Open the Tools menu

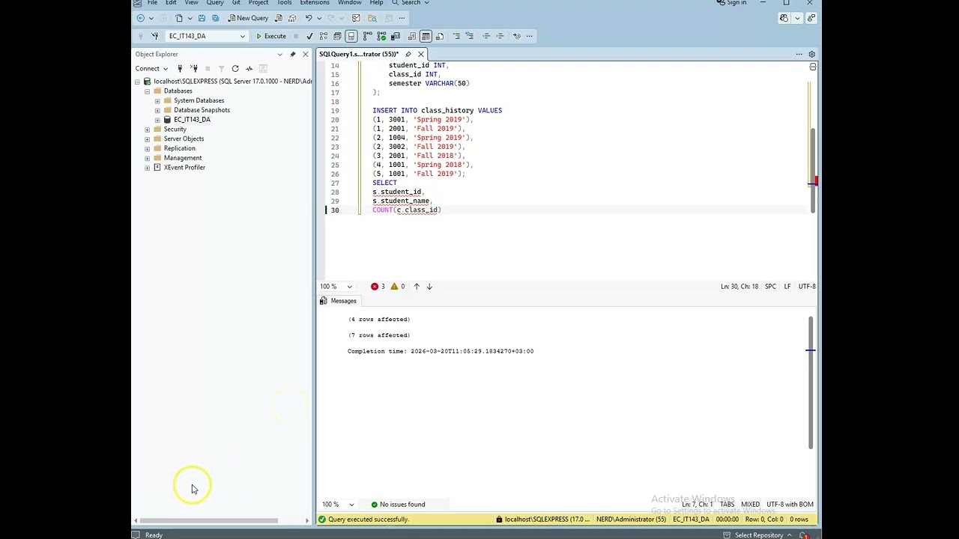tap(284, 3)
